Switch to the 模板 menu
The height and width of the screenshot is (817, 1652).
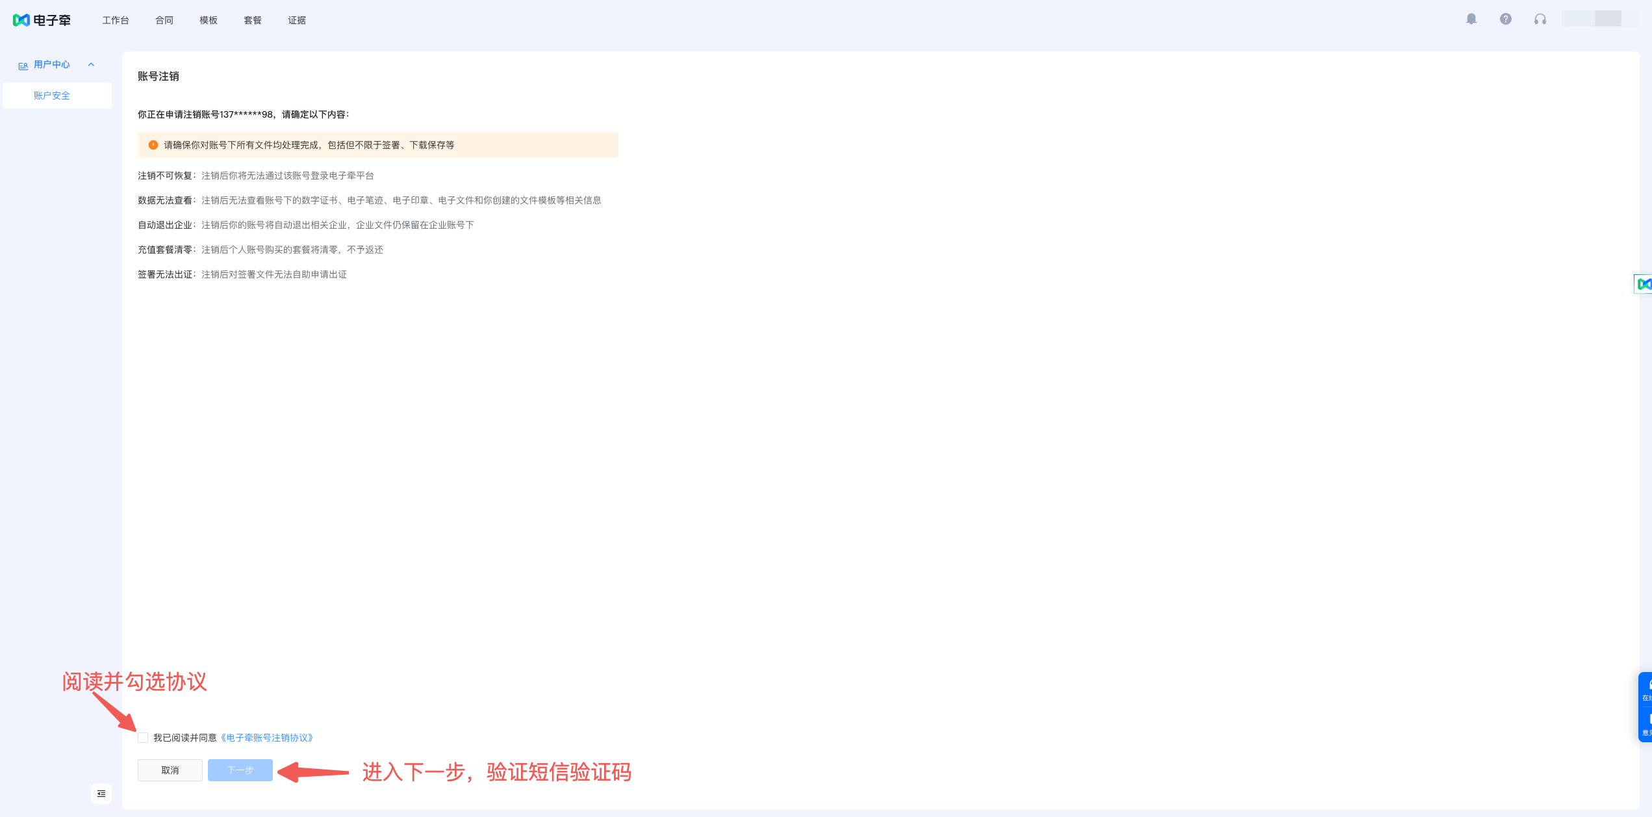pos(209,20)
